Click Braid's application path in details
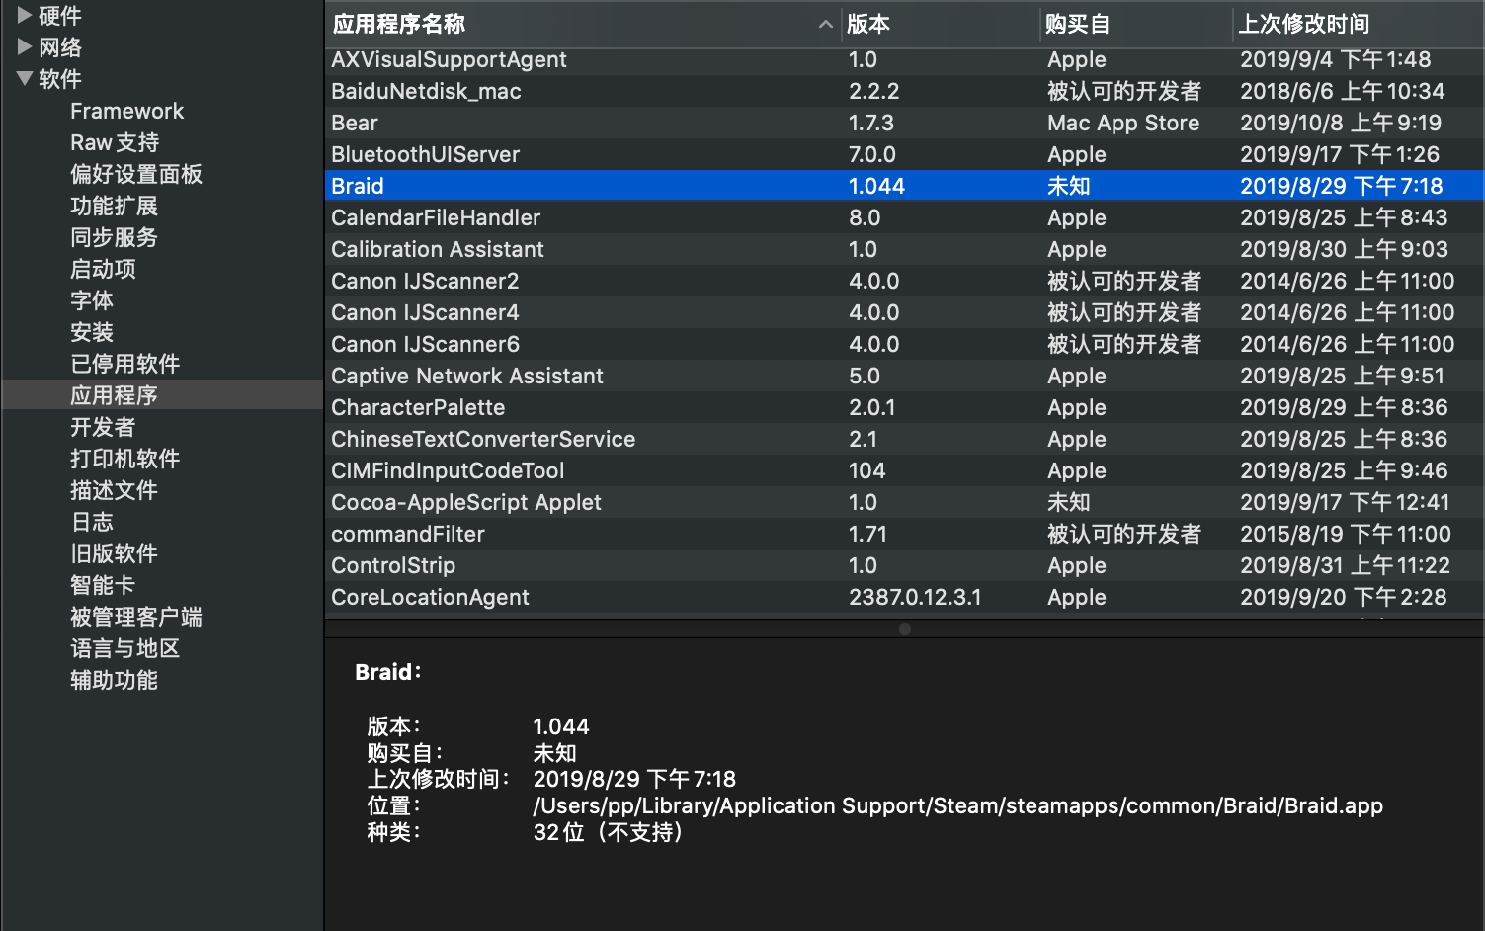 point(957,805)
